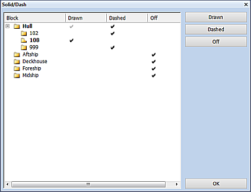Toggle the gray Drawn checkmark for Hull

[x=71, y=27]
